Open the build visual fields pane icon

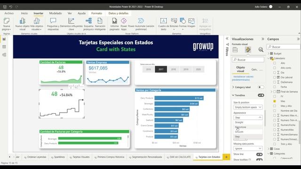(x=235, y=50)
